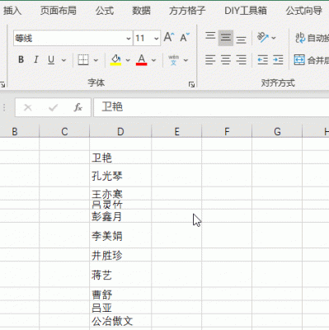Viewport: 329px width, 330px height.
Task: Select cell containing 吕亚
Action: coord(120,308)
